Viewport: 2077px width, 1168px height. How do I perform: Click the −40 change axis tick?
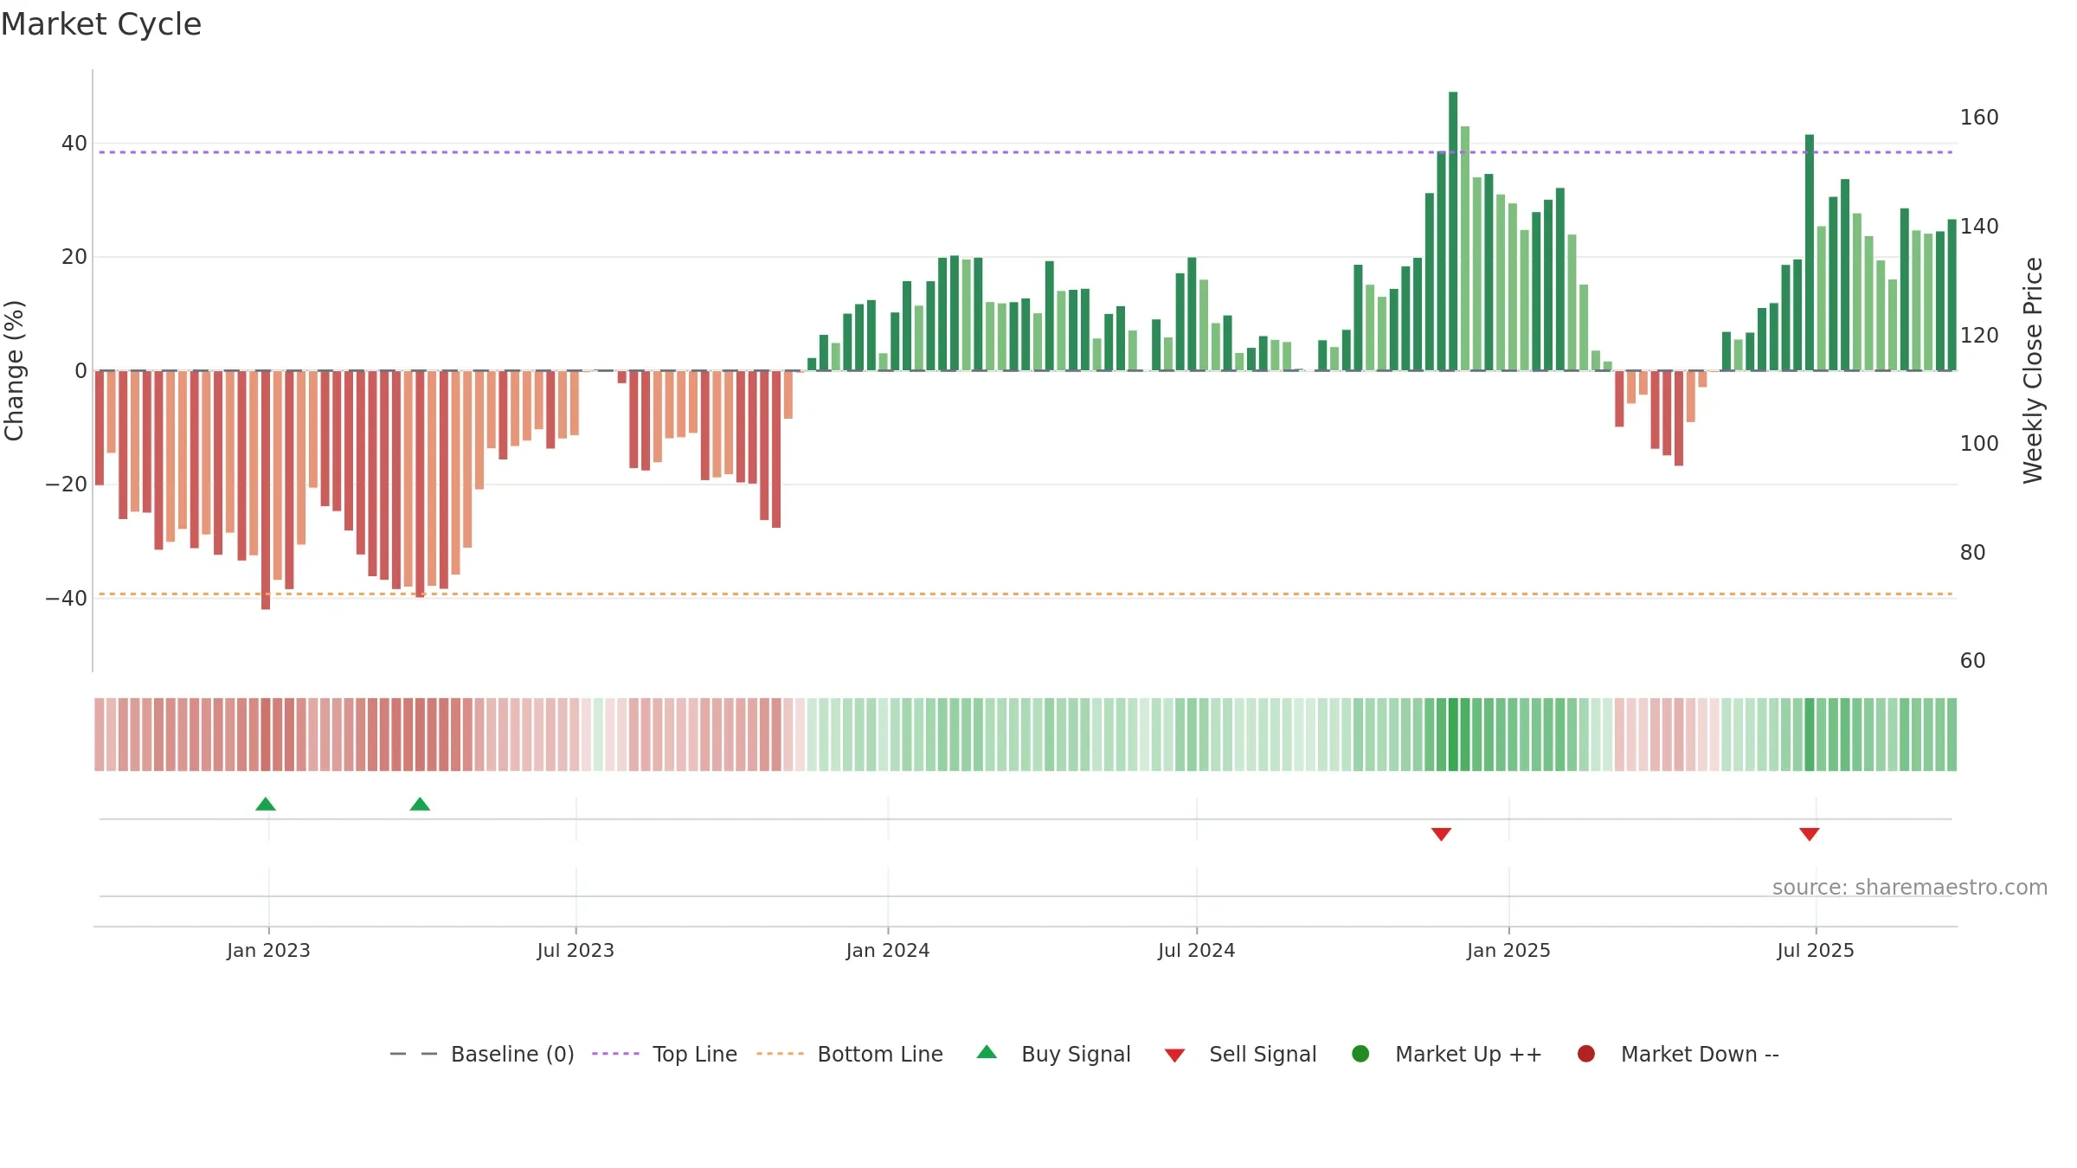click(67, 598)
